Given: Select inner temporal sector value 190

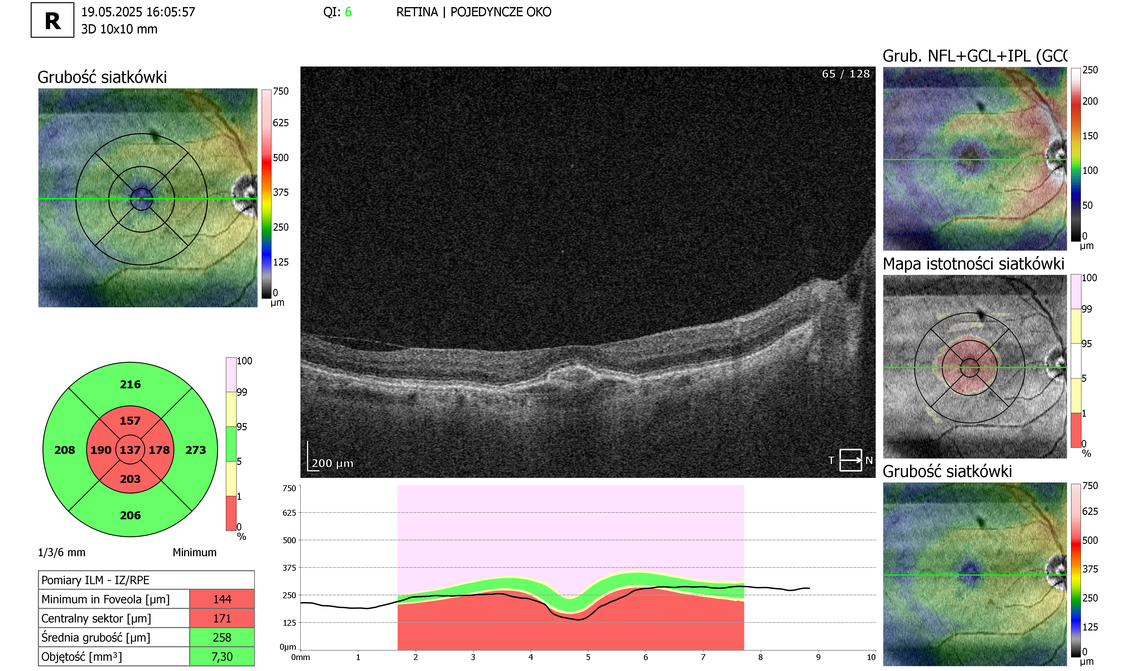Looking at the screenshot, I should click(101, 450).
